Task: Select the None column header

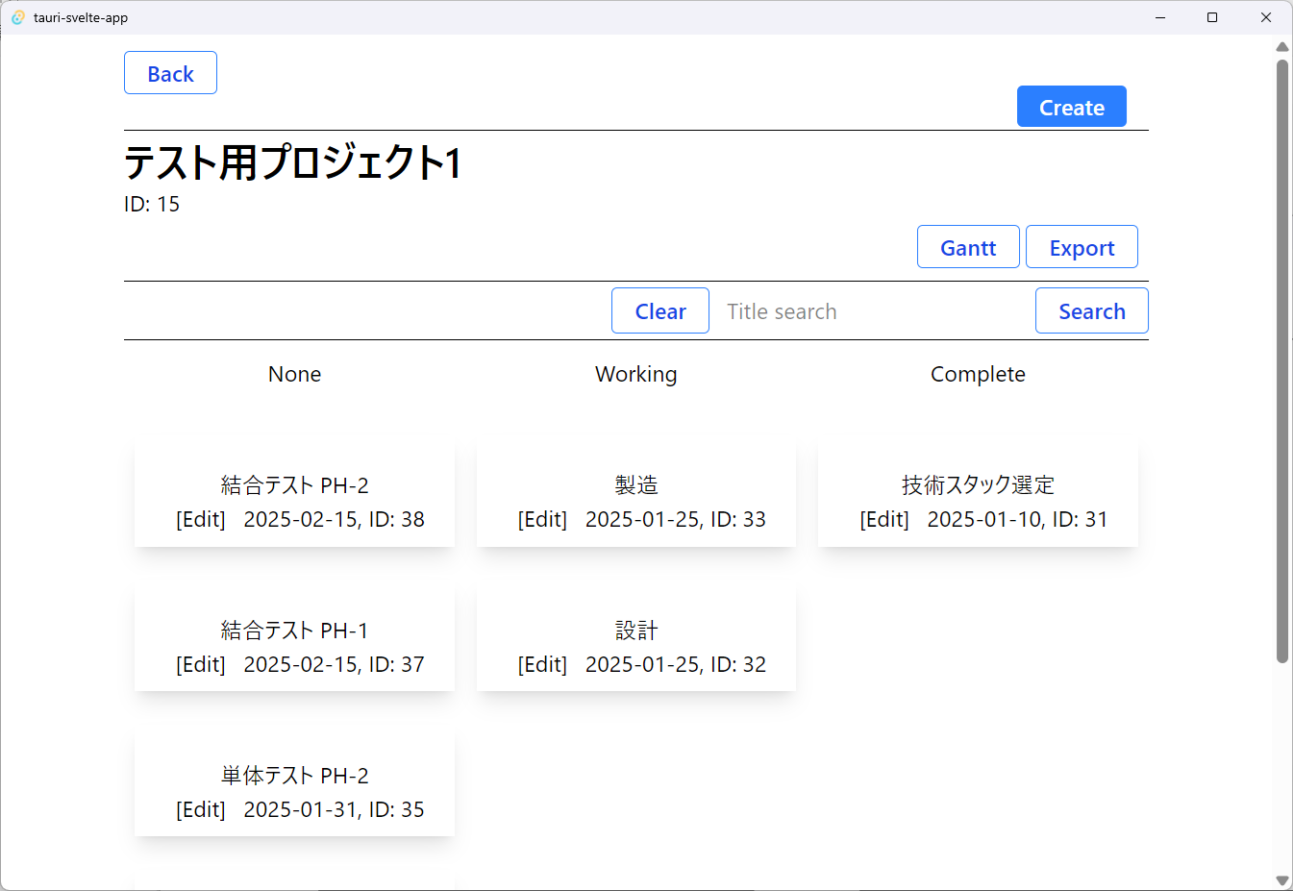Action: pyautogui.click(x=294, y=374)
